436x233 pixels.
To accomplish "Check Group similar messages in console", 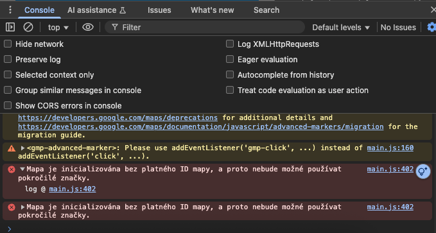I will (8, 90).
